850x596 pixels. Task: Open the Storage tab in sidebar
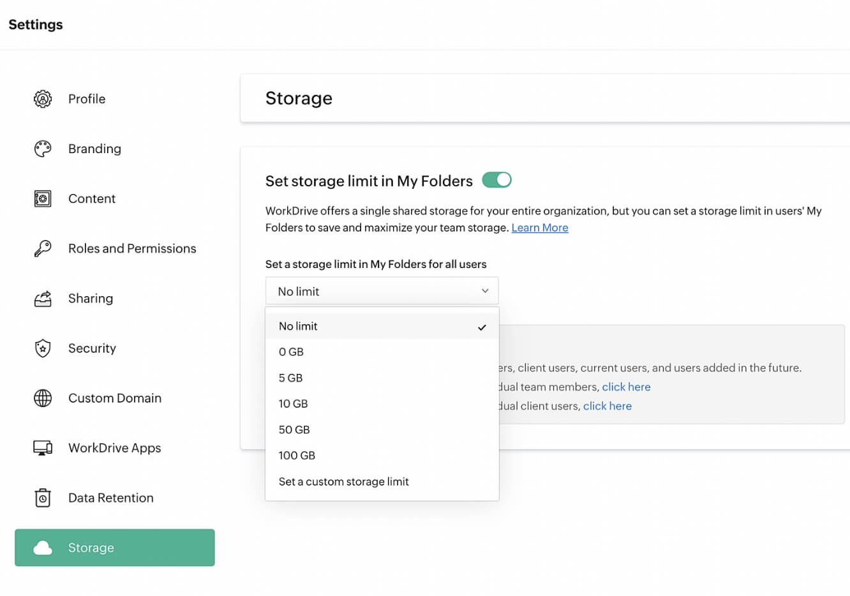[115, 548]
